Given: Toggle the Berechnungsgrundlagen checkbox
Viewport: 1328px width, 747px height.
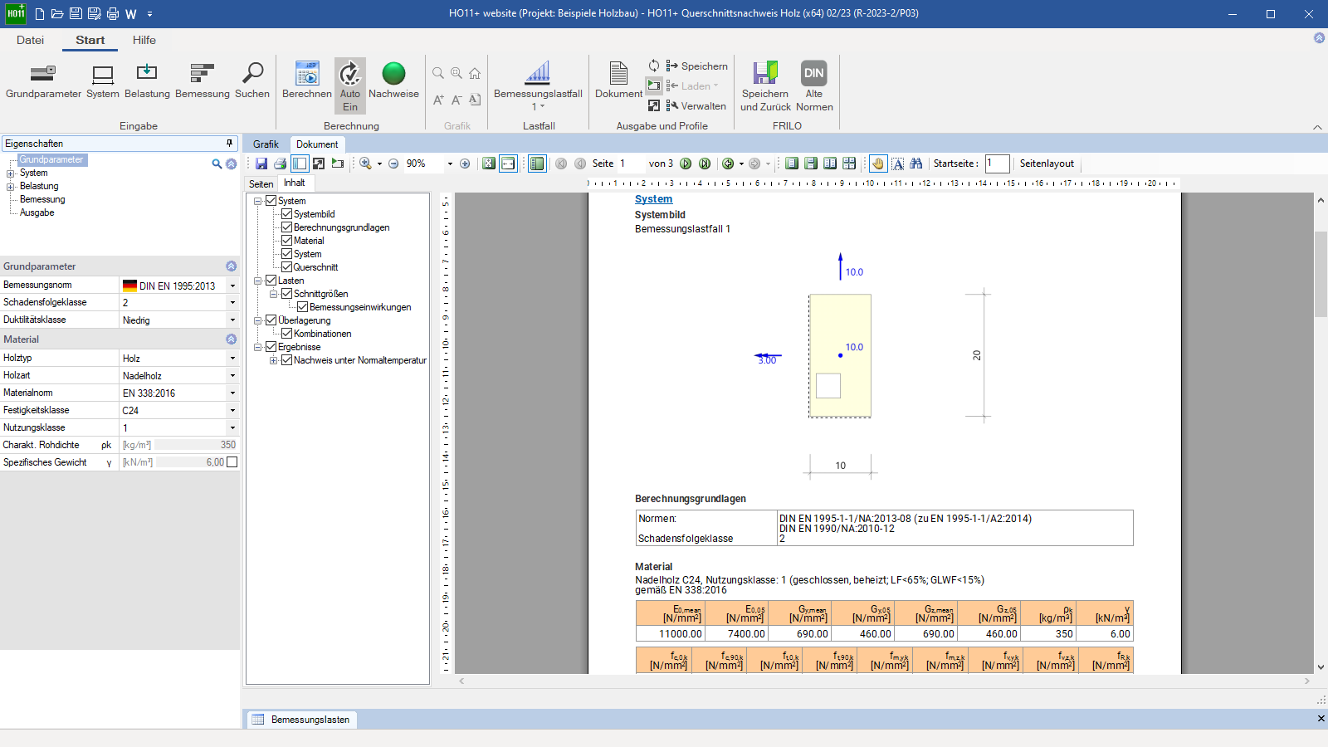Looking at the screenshot, I should point(286,227).
